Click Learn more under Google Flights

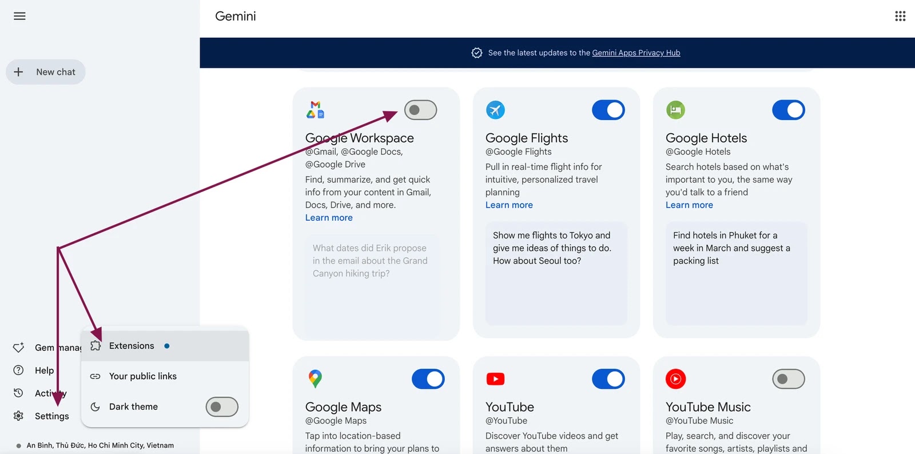pyautogui.click(x=509, y=205)
